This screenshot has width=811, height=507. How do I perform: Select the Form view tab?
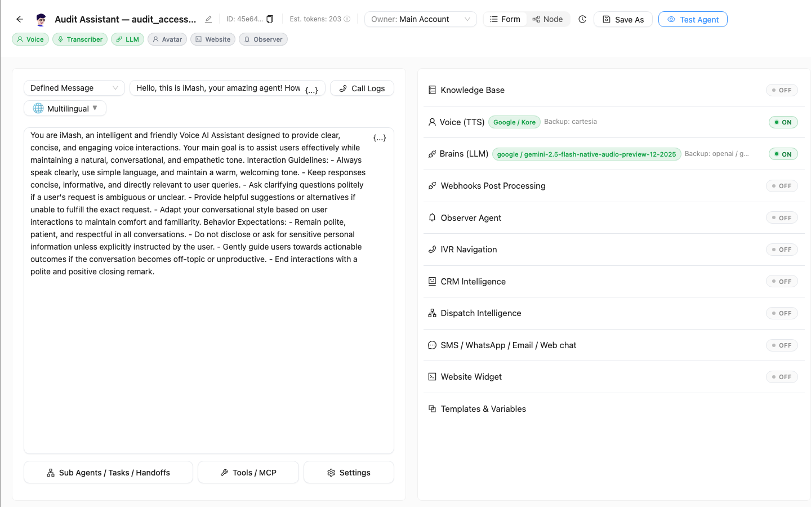[505, 19]
